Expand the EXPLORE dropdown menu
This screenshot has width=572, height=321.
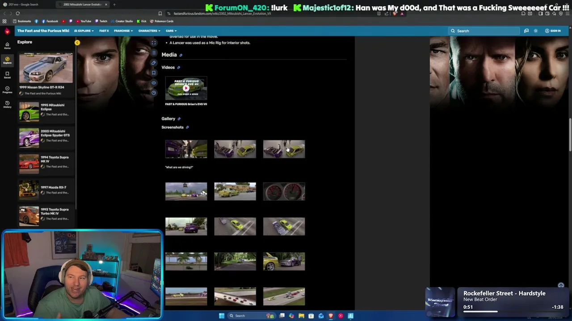point(84,31)
